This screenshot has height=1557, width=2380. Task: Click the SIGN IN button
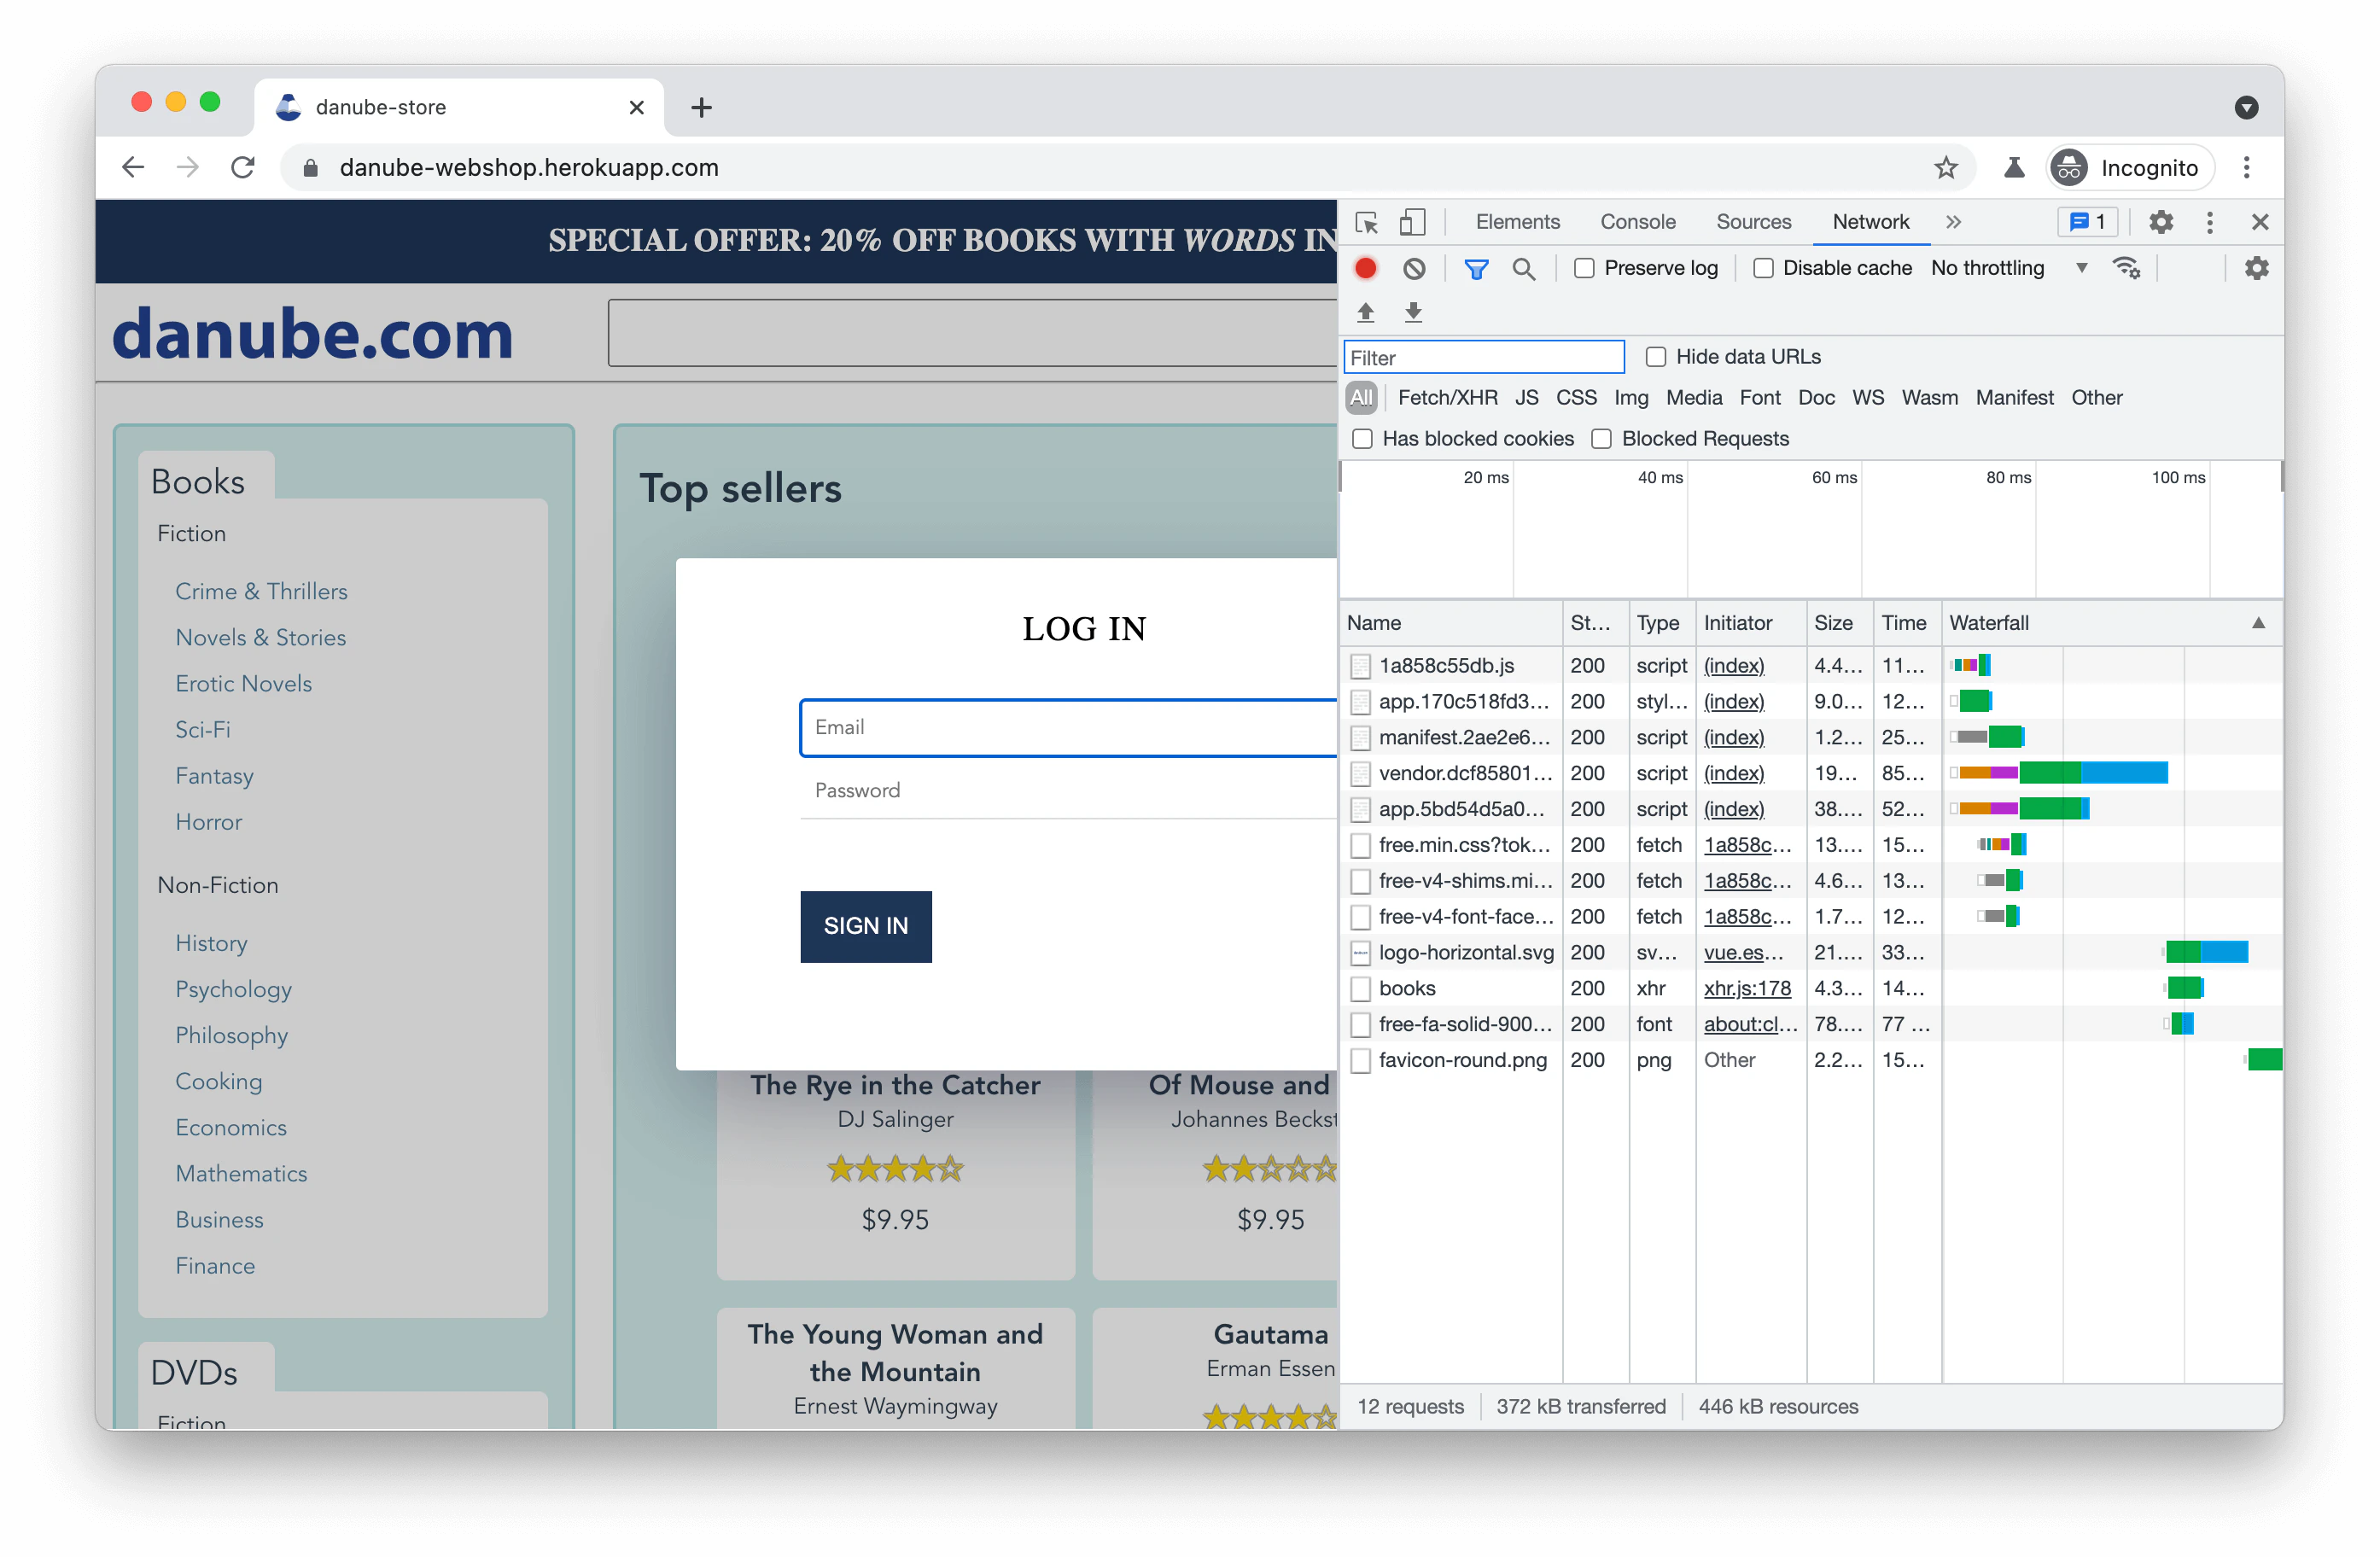click(x=866, y=926)
